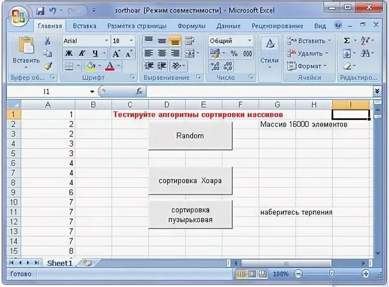Open the Рецензирование ribbon tab
The height and width of the screenshot is (287, 389).
277,26
